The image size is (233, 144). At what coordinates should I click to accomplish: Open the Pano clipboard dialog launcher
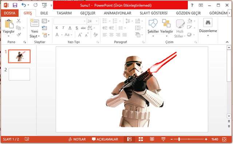pos(25,42)
